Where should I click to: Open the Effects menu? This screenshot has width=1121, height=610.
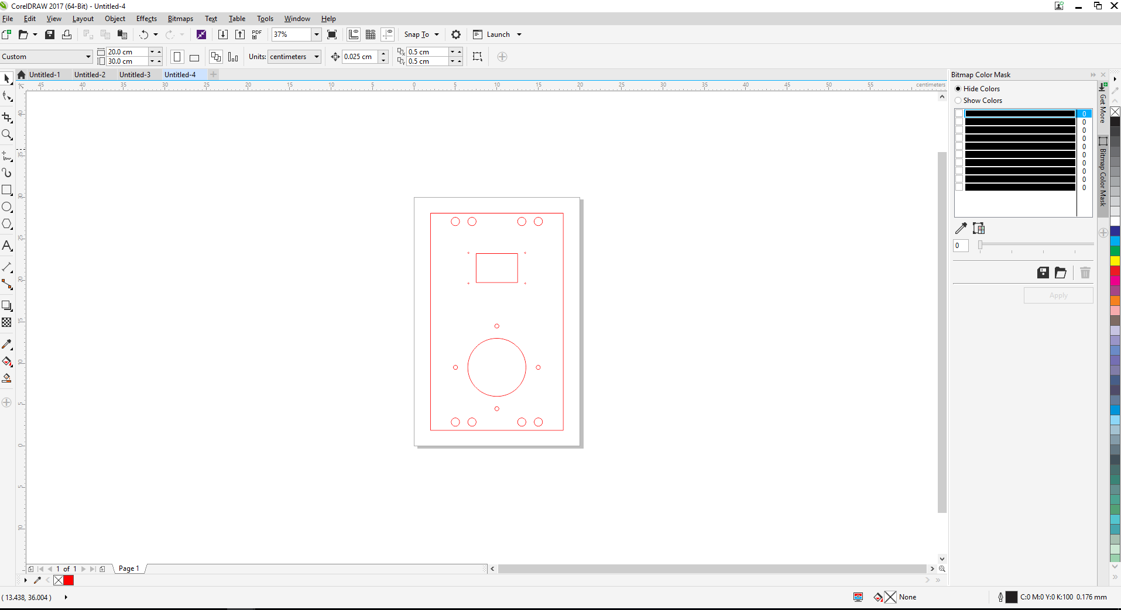[x=146, y=19]
